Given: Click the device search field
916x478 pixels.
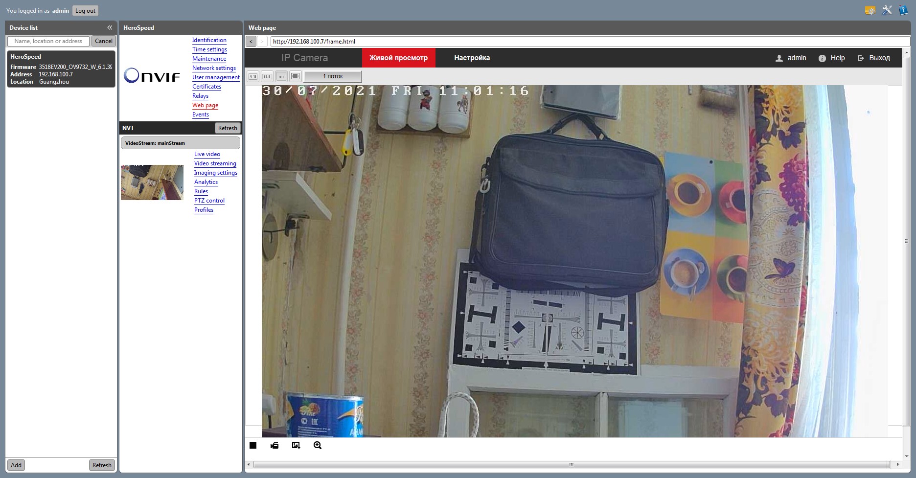Looking at the screenshot, I should point(48,41).
